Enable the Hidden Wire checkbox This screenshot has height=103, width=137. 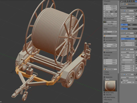[104, 95]
